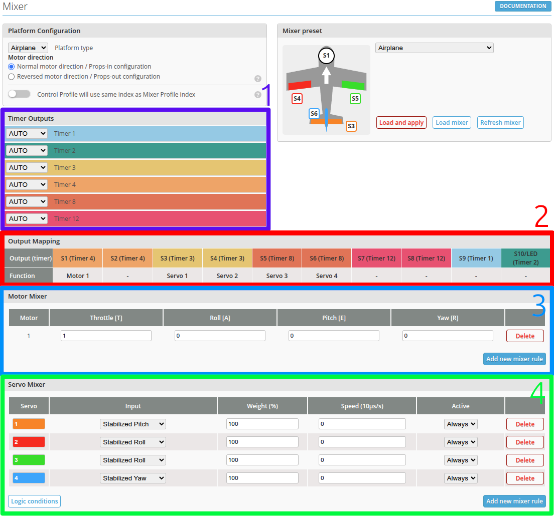
Task: Open servo 4 Stabilized Yaw input dropdown
Action: click(133, 478)
